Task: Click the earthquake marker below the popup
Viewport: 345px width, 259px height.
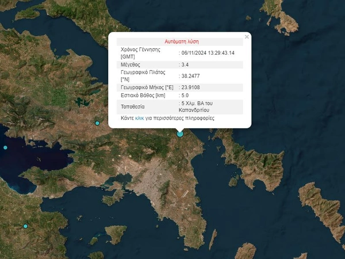Action: [x=180, y=134]
